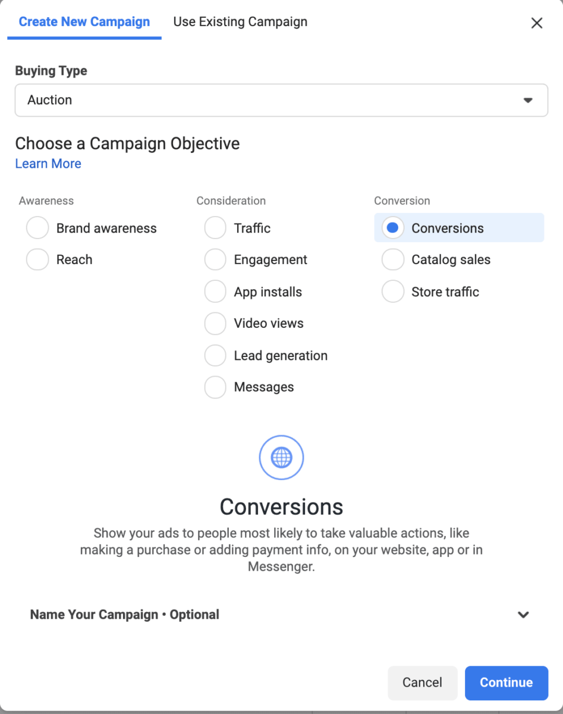Viewport: 563px width, 714px height.
Task: Select the Reach objective
Action: pos(37,259)
